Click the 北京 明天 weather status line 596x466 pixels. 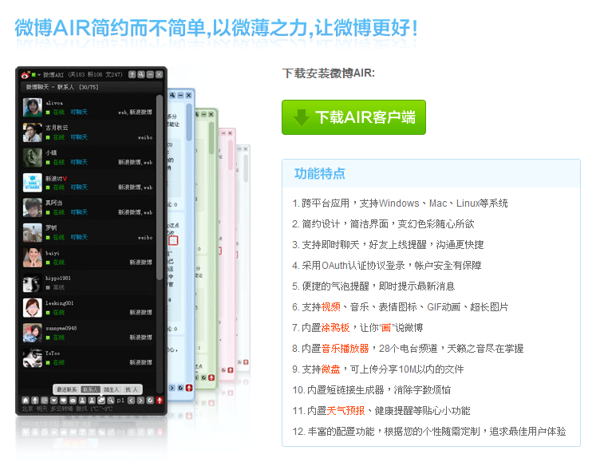67,409
